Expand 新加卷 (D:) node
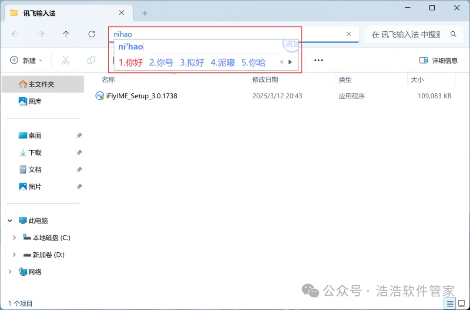Viewport: 470px width, 310px height. [x=14, y=255]
